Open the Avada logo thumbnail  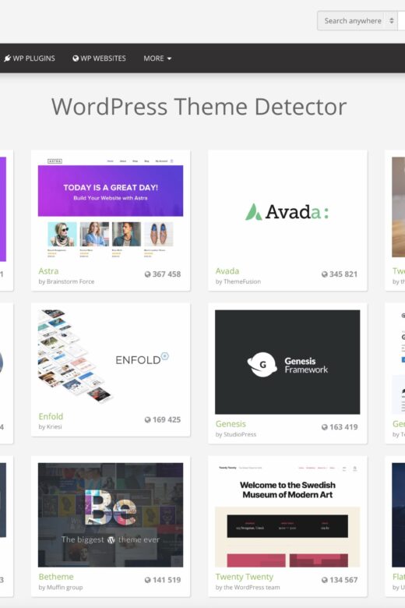[287, 212]
